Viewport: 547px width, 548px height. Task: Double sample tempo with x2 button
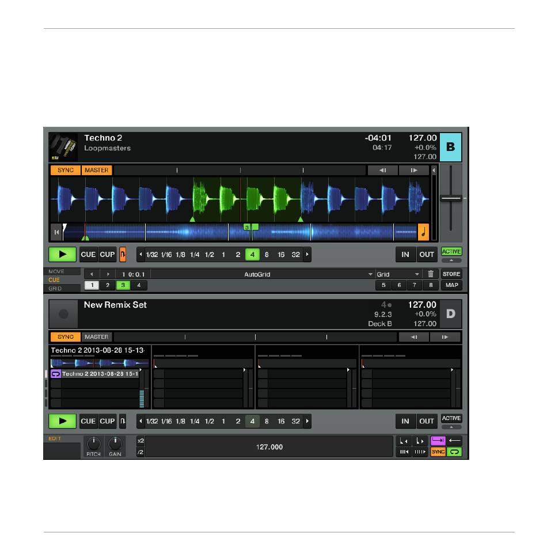click(x=140, y=441)
